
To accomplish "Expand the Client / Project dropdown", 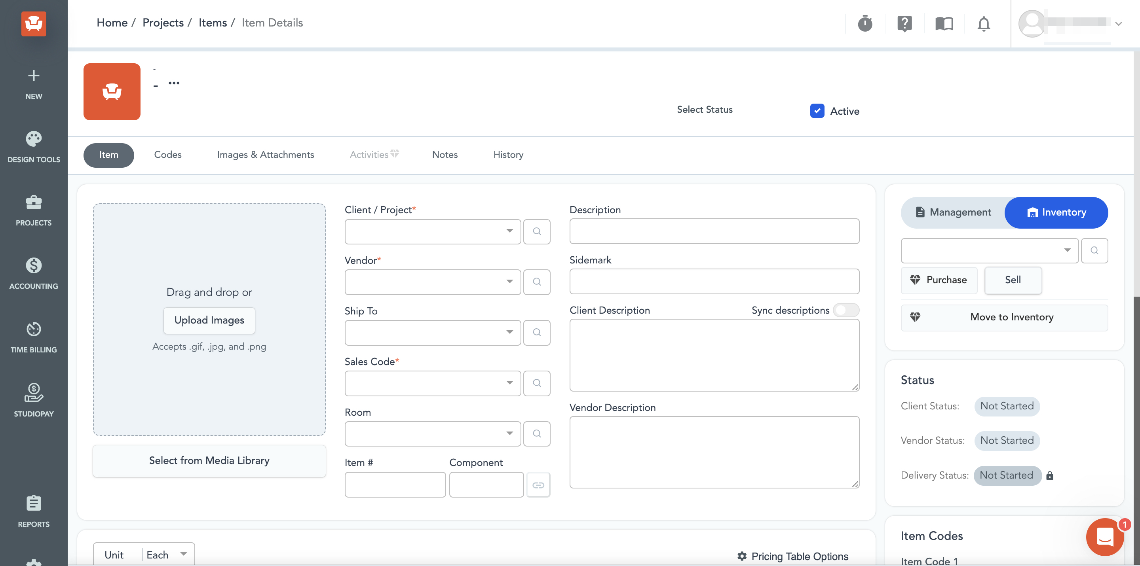I will point(510,231).
